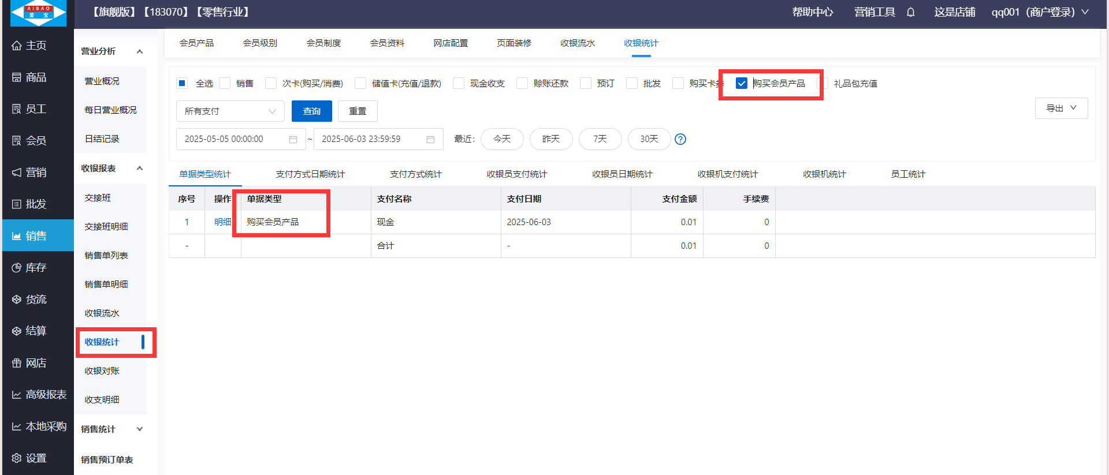Viewport: 1109px width, 475px height.
Task: Click the AIBAO logo
Action: pos(39,13)
